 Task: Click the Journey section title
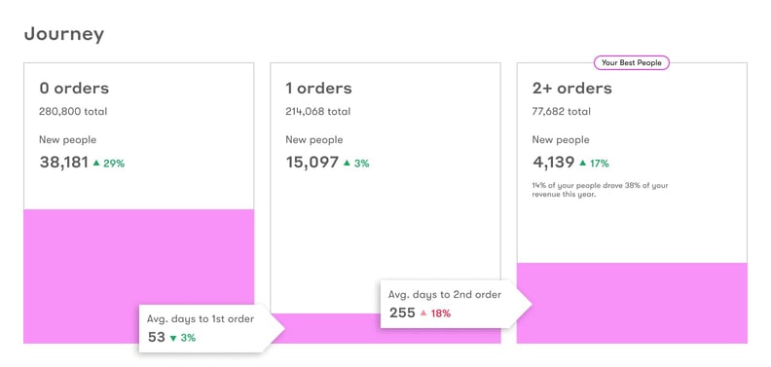point(64,34)
